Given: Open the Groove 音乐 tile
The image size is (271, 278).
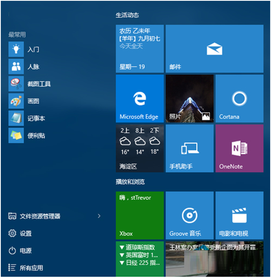Looking at the screenshot, I should tap(189, 215).
